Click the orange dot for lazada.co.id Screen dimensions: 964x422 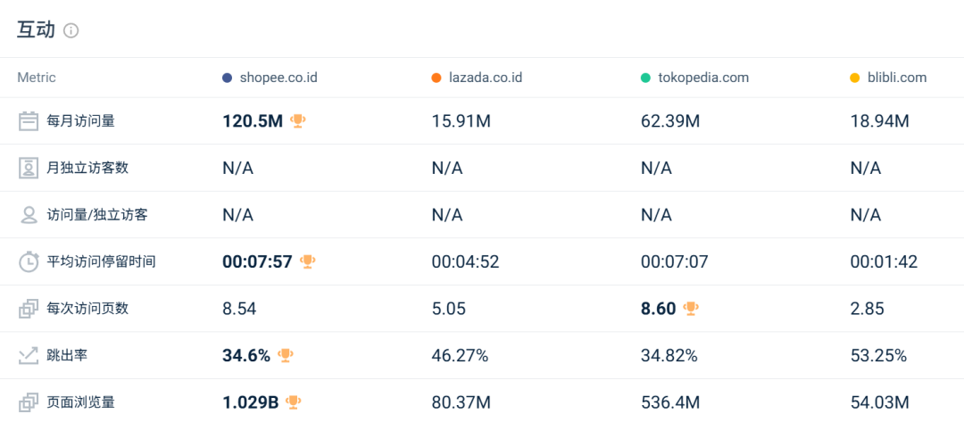pos(436,78)
